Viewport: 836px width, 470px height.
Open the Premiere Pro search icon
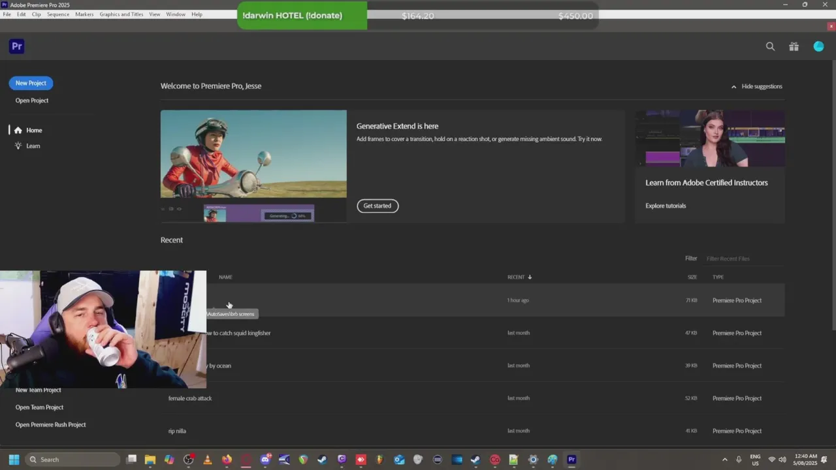(770, 46)
